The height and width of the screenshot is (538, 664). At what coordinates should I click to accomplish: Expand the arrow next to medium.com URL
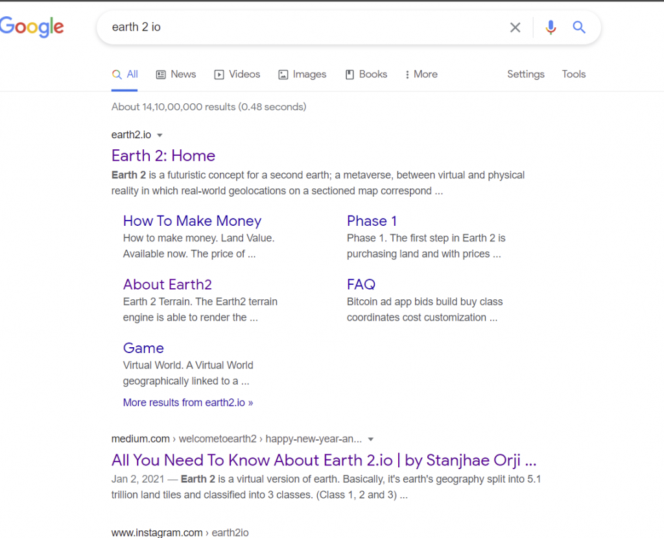point(370,439)
